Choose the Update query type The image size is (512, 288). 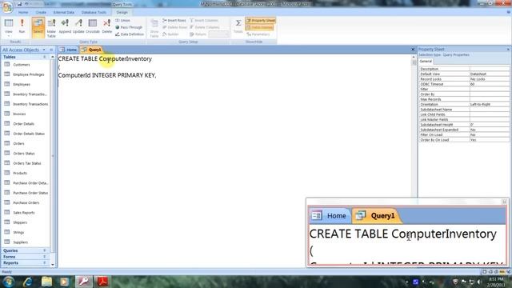click(78, 26)
